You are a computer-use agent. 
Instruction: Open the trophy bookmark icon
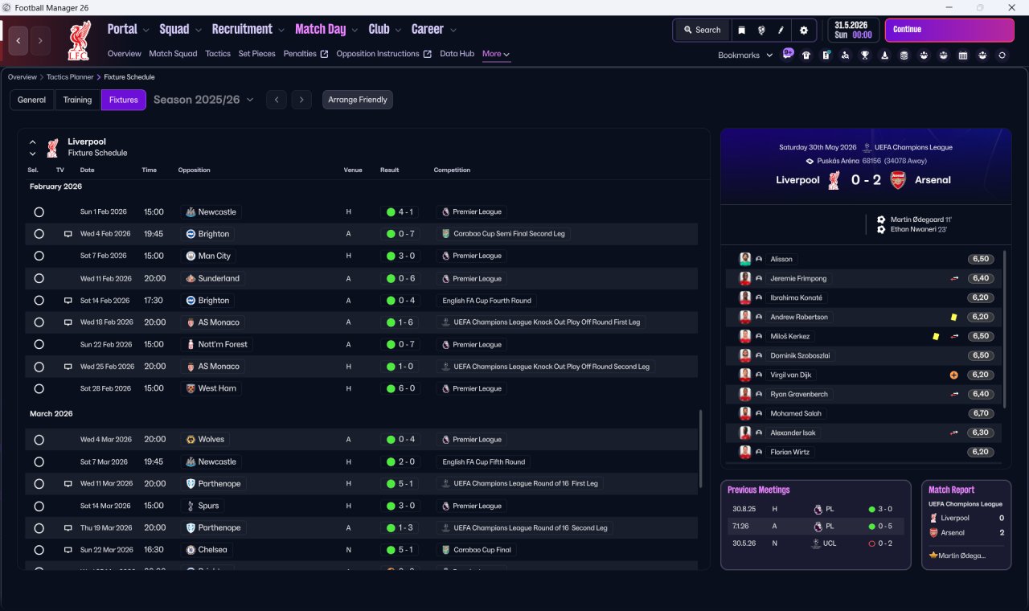point(865,55)
